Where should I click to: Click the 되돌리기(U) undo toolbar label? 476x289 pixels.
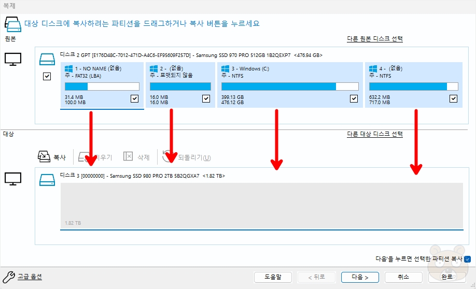[194, 157]
